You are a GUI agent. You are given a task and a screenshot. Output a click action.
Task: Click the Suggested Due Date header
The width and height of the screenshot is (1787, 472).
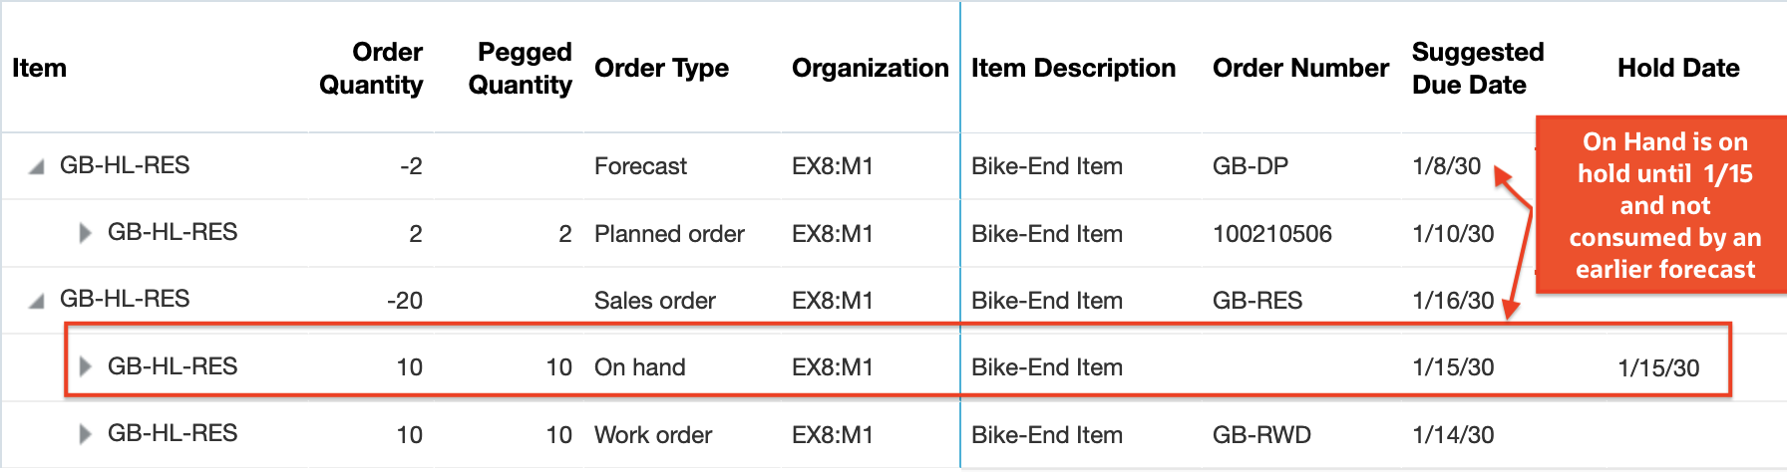click(1478, 68)
